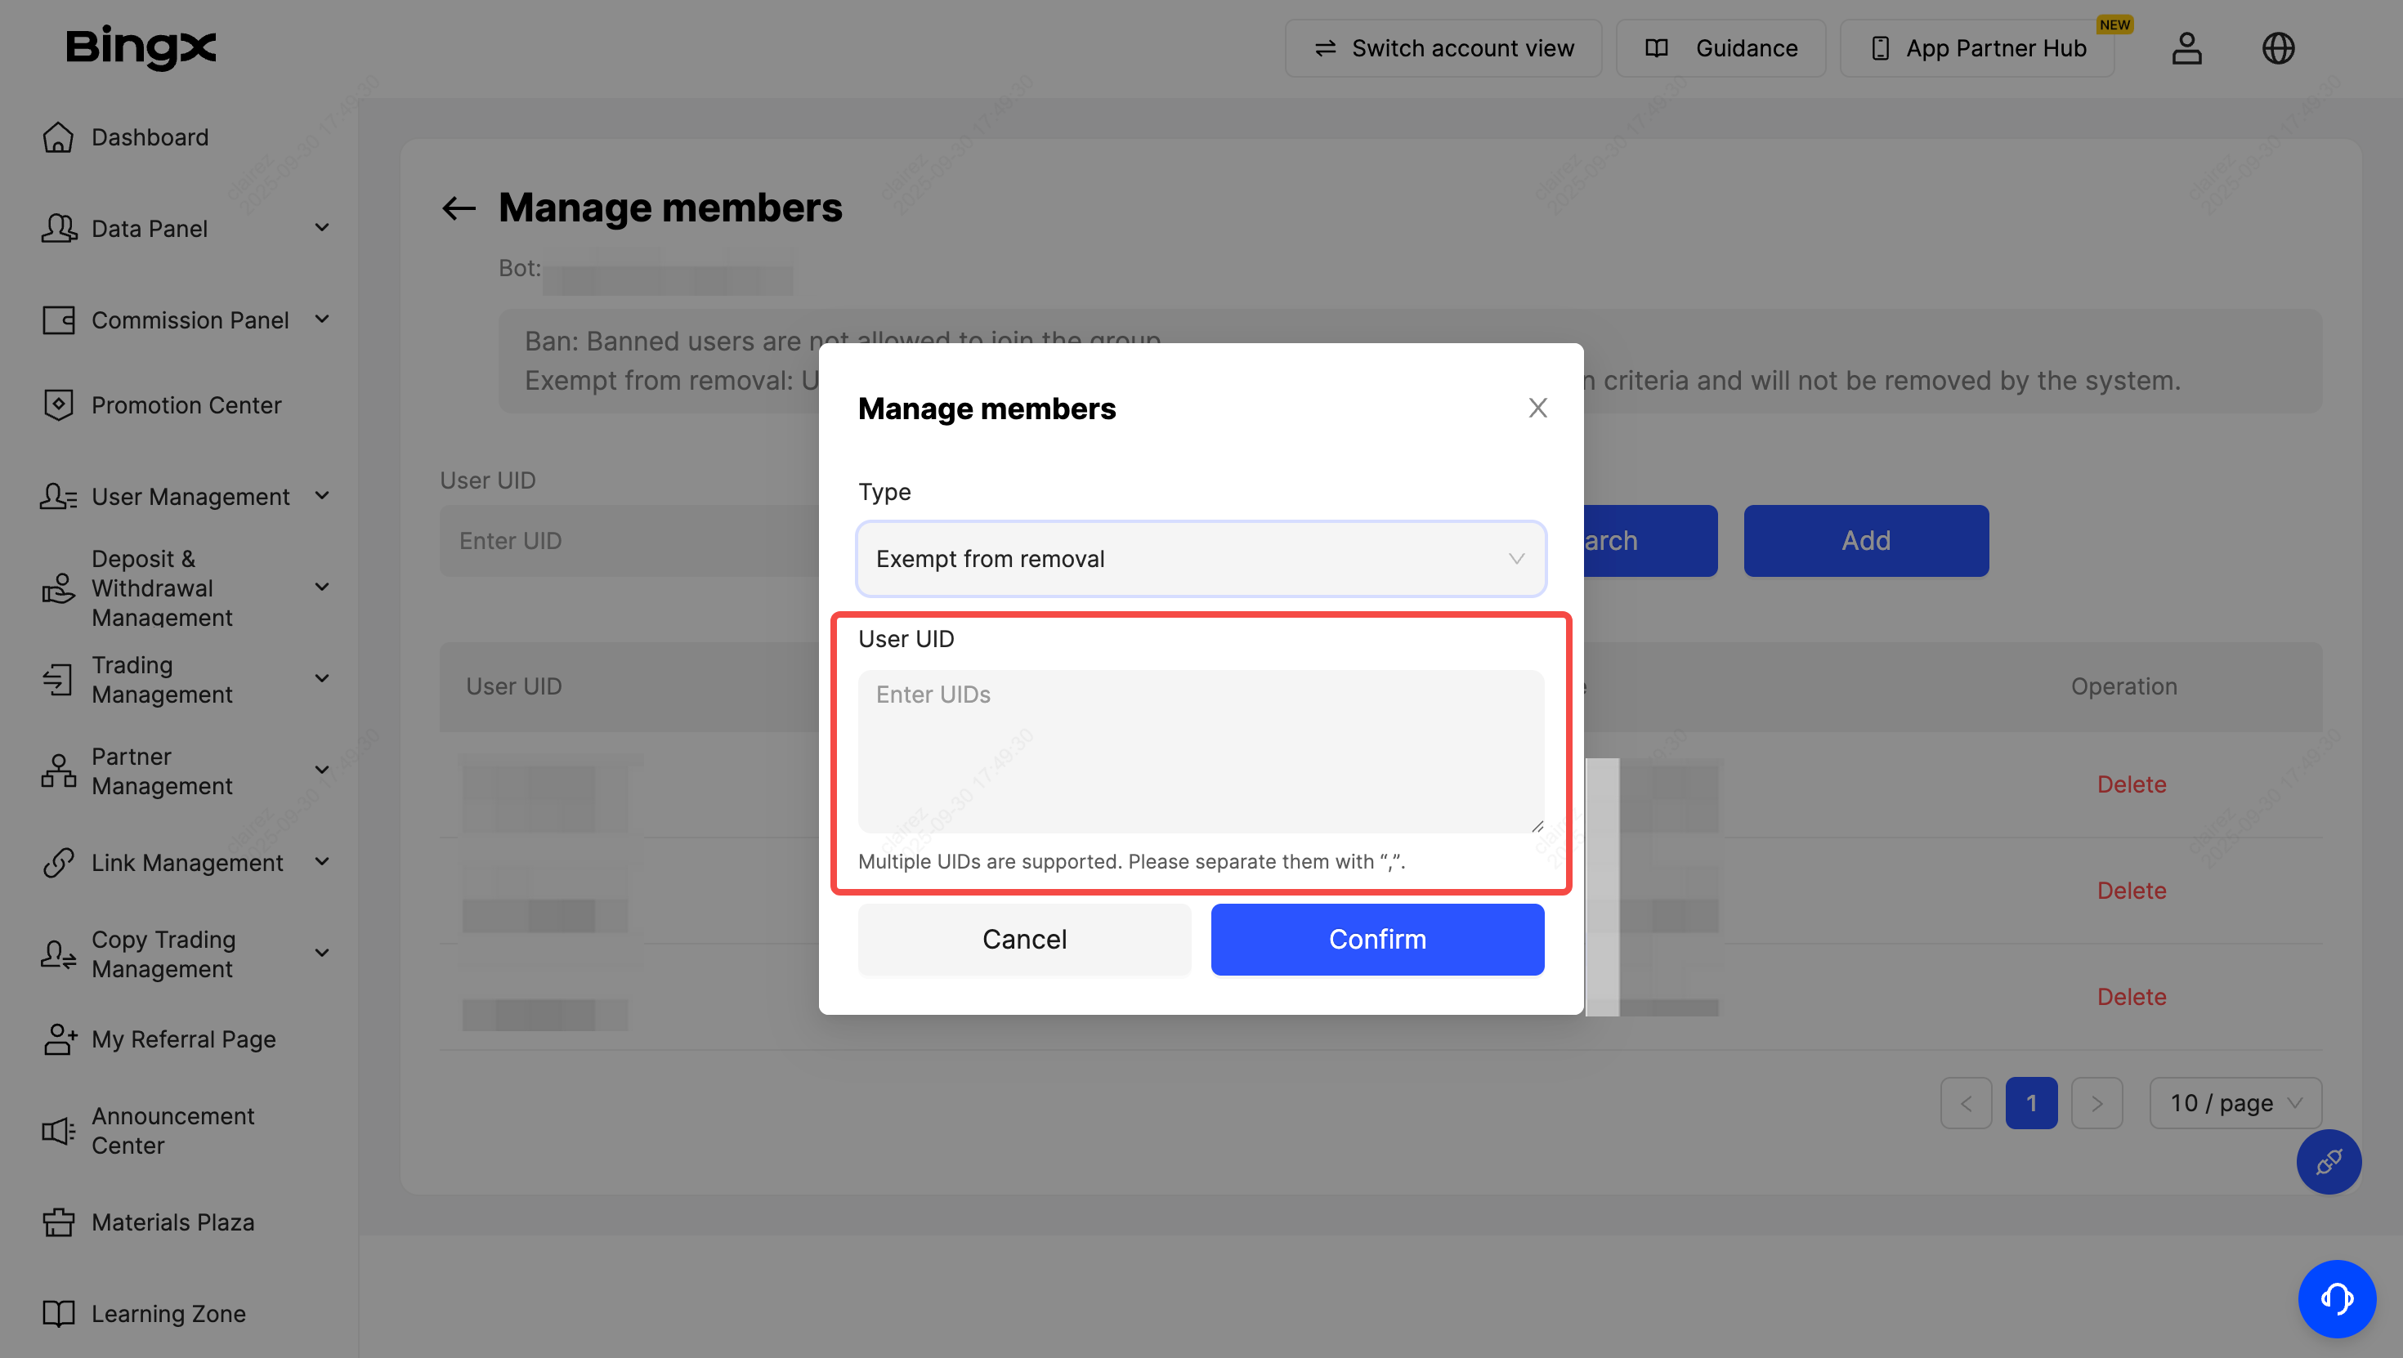
Task: Click Cancel in the dialog
Action: pos(1023,939)
